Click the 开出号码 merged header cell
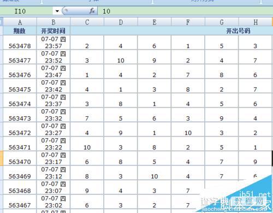Viewport: 273px width, 213px height. [171, 31]
